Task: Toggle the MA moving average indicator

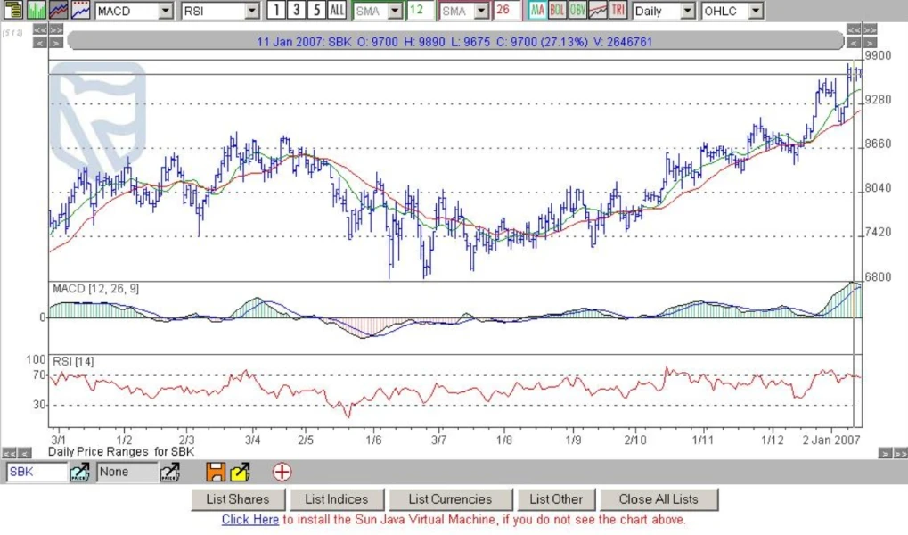Action: 537,11
